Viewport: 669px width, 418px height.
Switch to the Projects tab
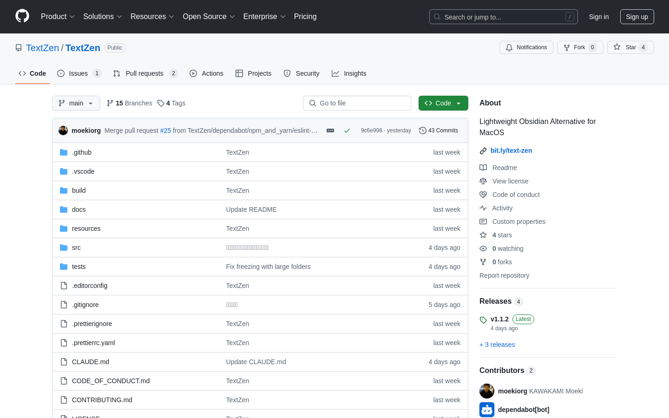pos(254,73)
